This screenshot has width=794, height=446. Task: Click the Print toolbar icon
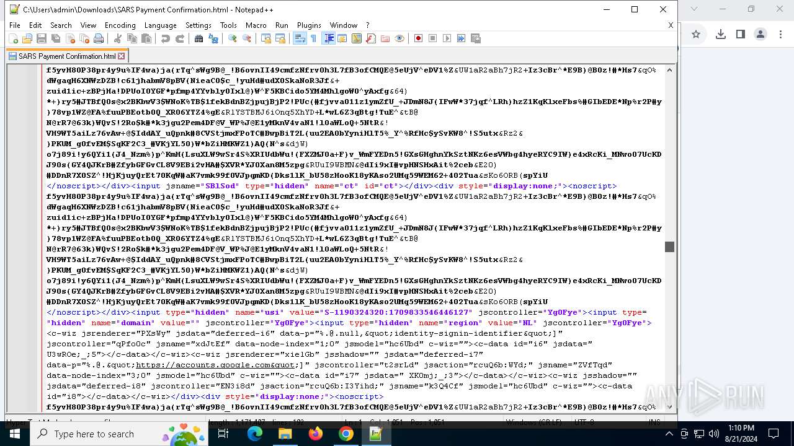[99, 38]
